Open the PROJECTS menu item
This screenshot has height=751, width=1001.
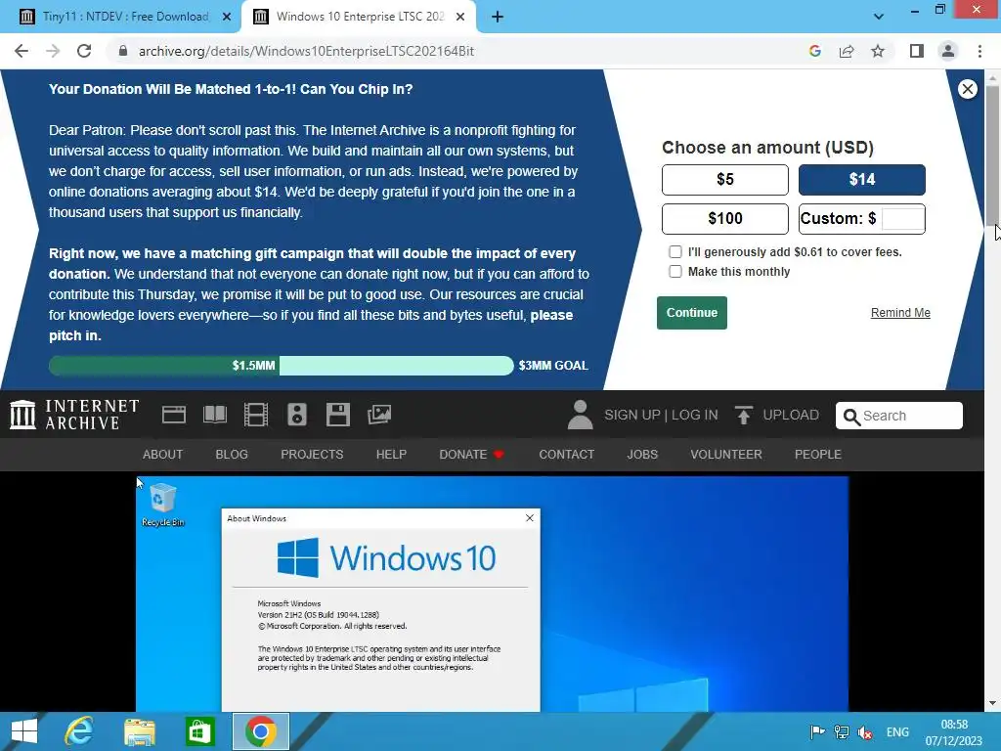[x=312, y=454]
